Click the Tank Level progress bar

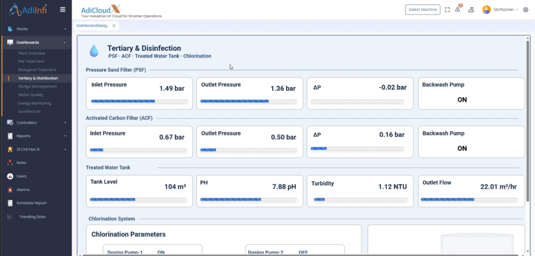[x=138, y=200]
